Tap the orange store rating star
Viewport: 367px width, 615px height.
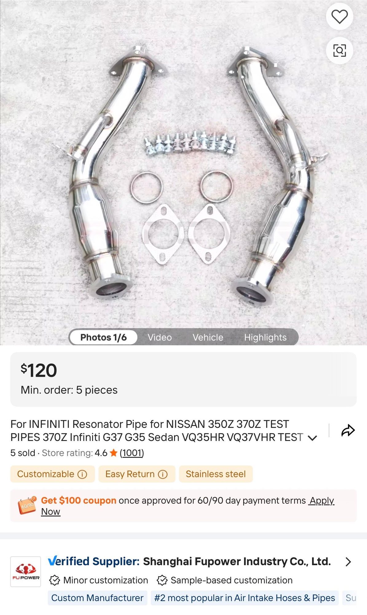(x=114, y=453)
